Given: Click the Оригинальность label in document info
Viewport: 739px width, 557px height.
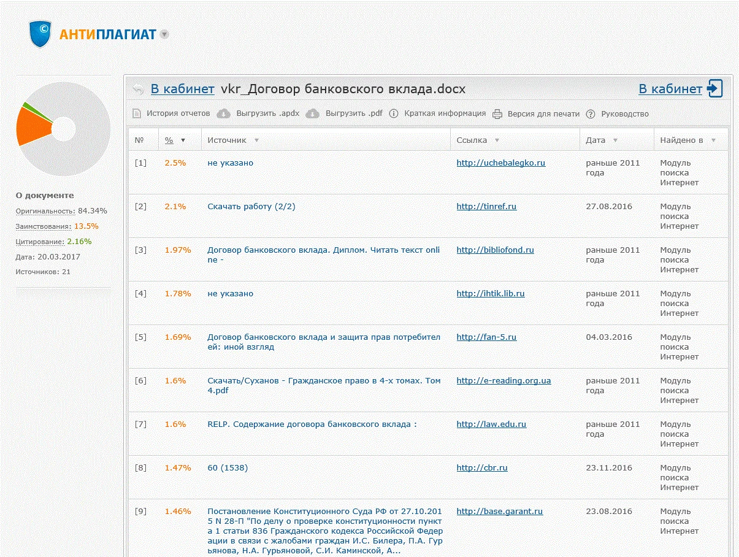Looking at the screenshot, I should 45,211.
